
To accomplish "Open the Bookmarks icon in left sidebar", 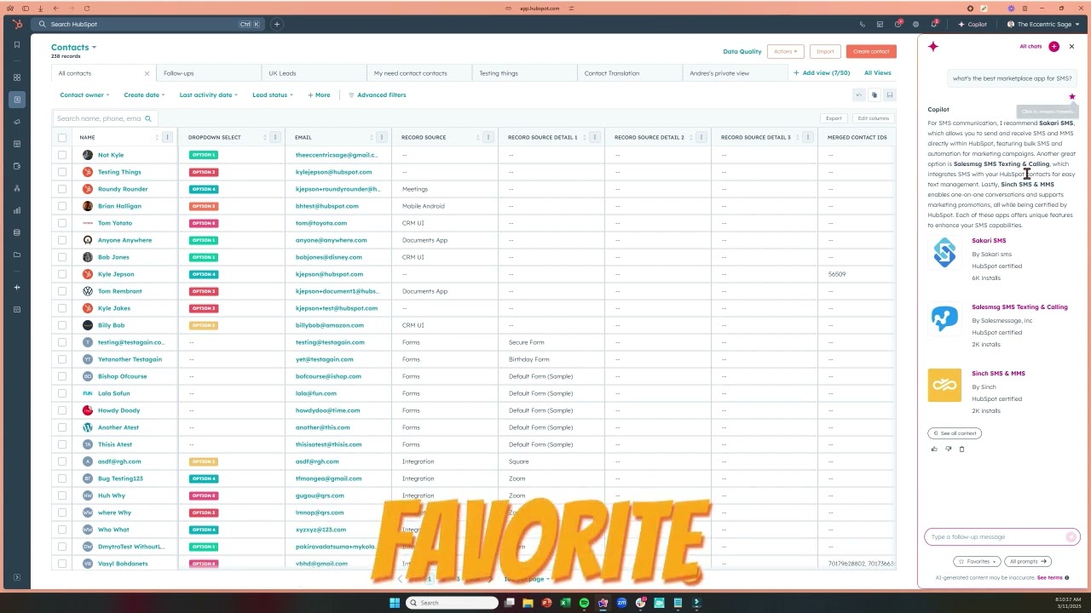I will click(16, 45).
